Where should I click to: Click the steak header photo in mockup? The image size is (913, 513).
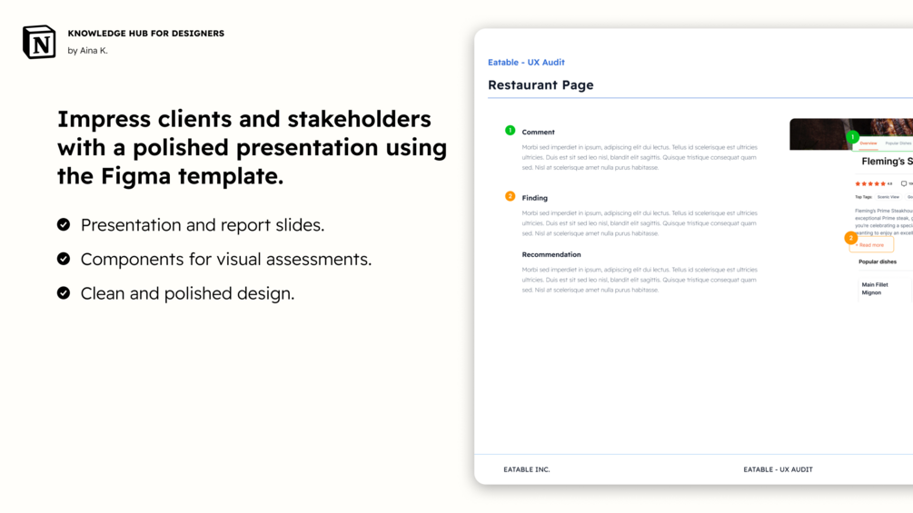coord(850,133)
